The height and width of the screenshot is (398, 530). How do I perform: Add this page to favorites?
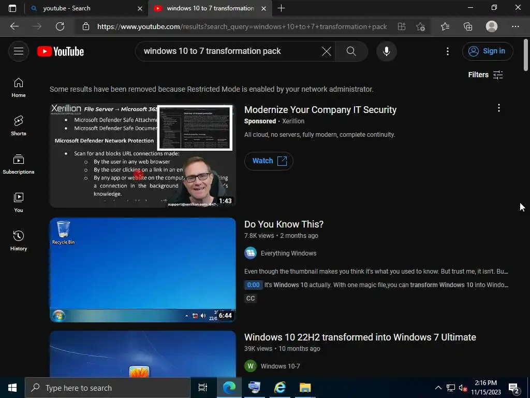tap(420, 26)
